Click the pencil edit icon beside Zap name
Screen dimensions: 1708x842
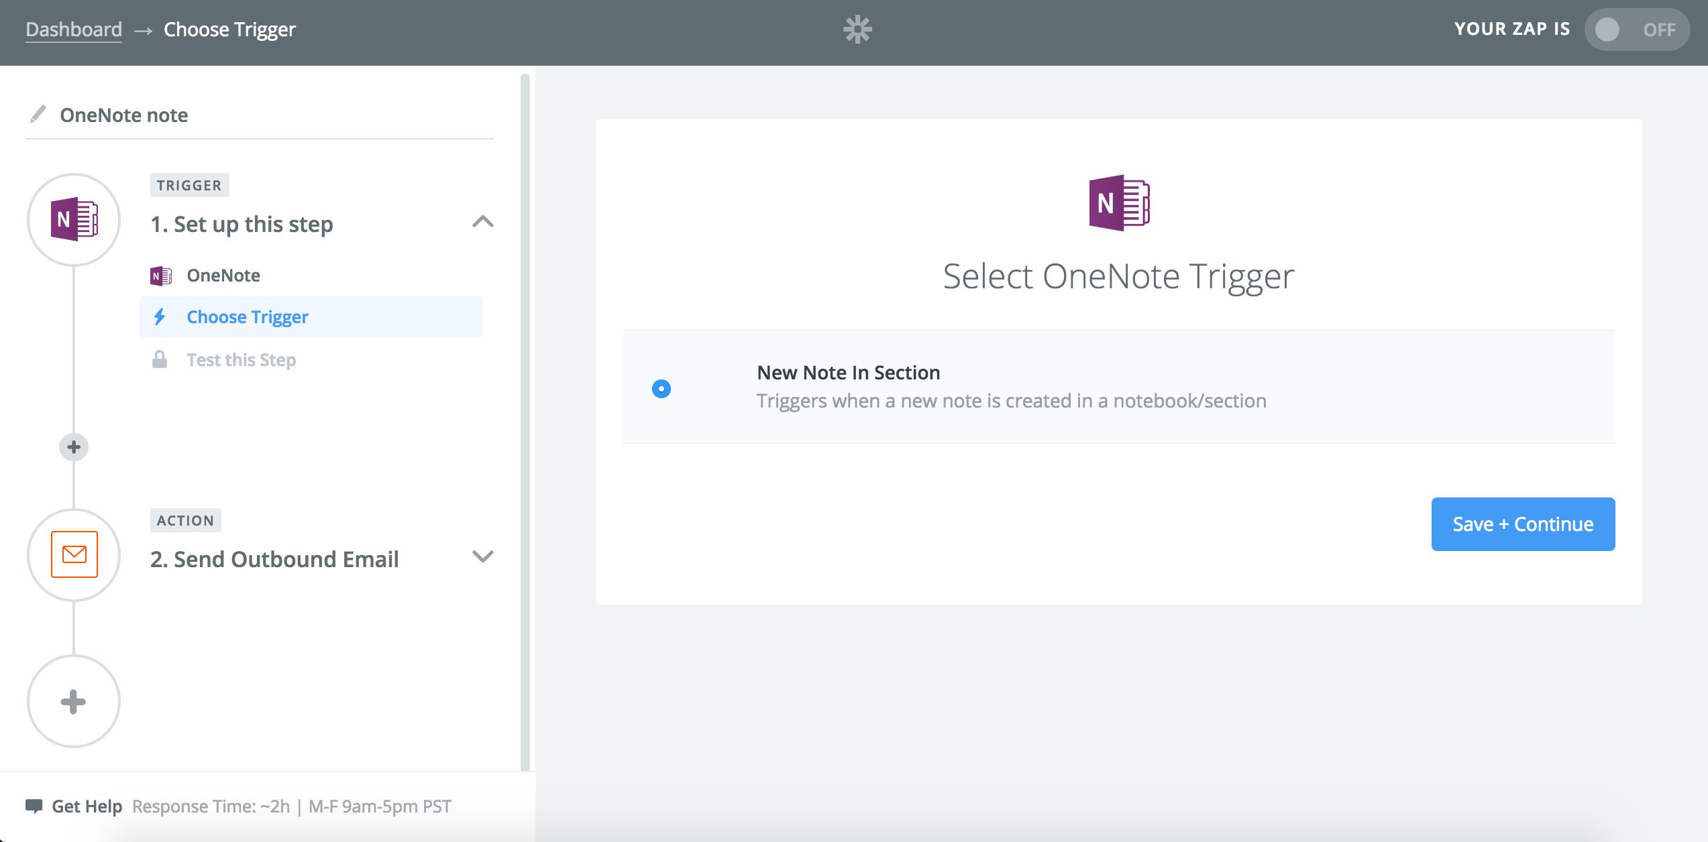coord(38,115)
